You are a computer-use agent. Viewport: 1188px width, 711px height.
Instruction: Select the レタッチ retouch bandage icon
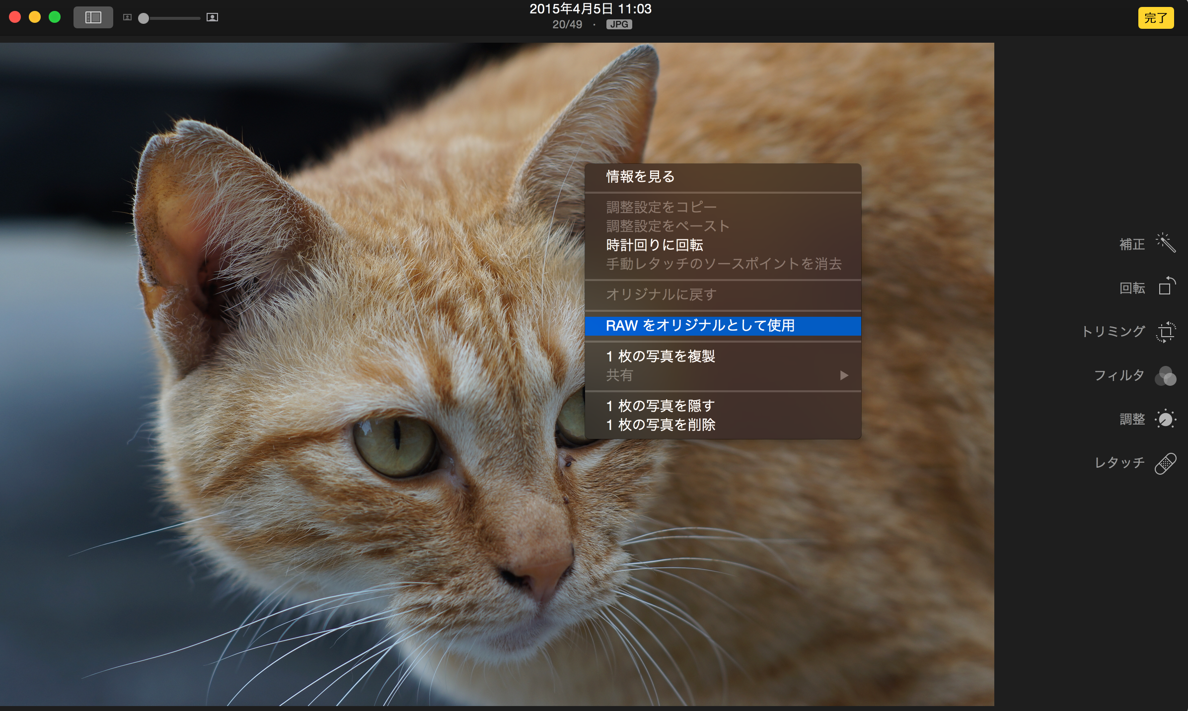tap(1166, 463)
